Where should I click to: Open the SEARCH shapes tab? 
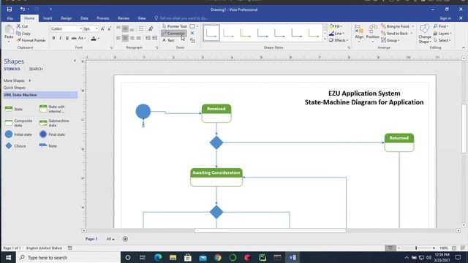click(x=36, y=69)
